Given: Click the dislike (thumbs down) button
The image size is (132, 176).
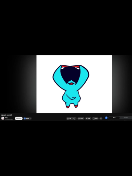Looking at the screenshot, I should (74, 118).
